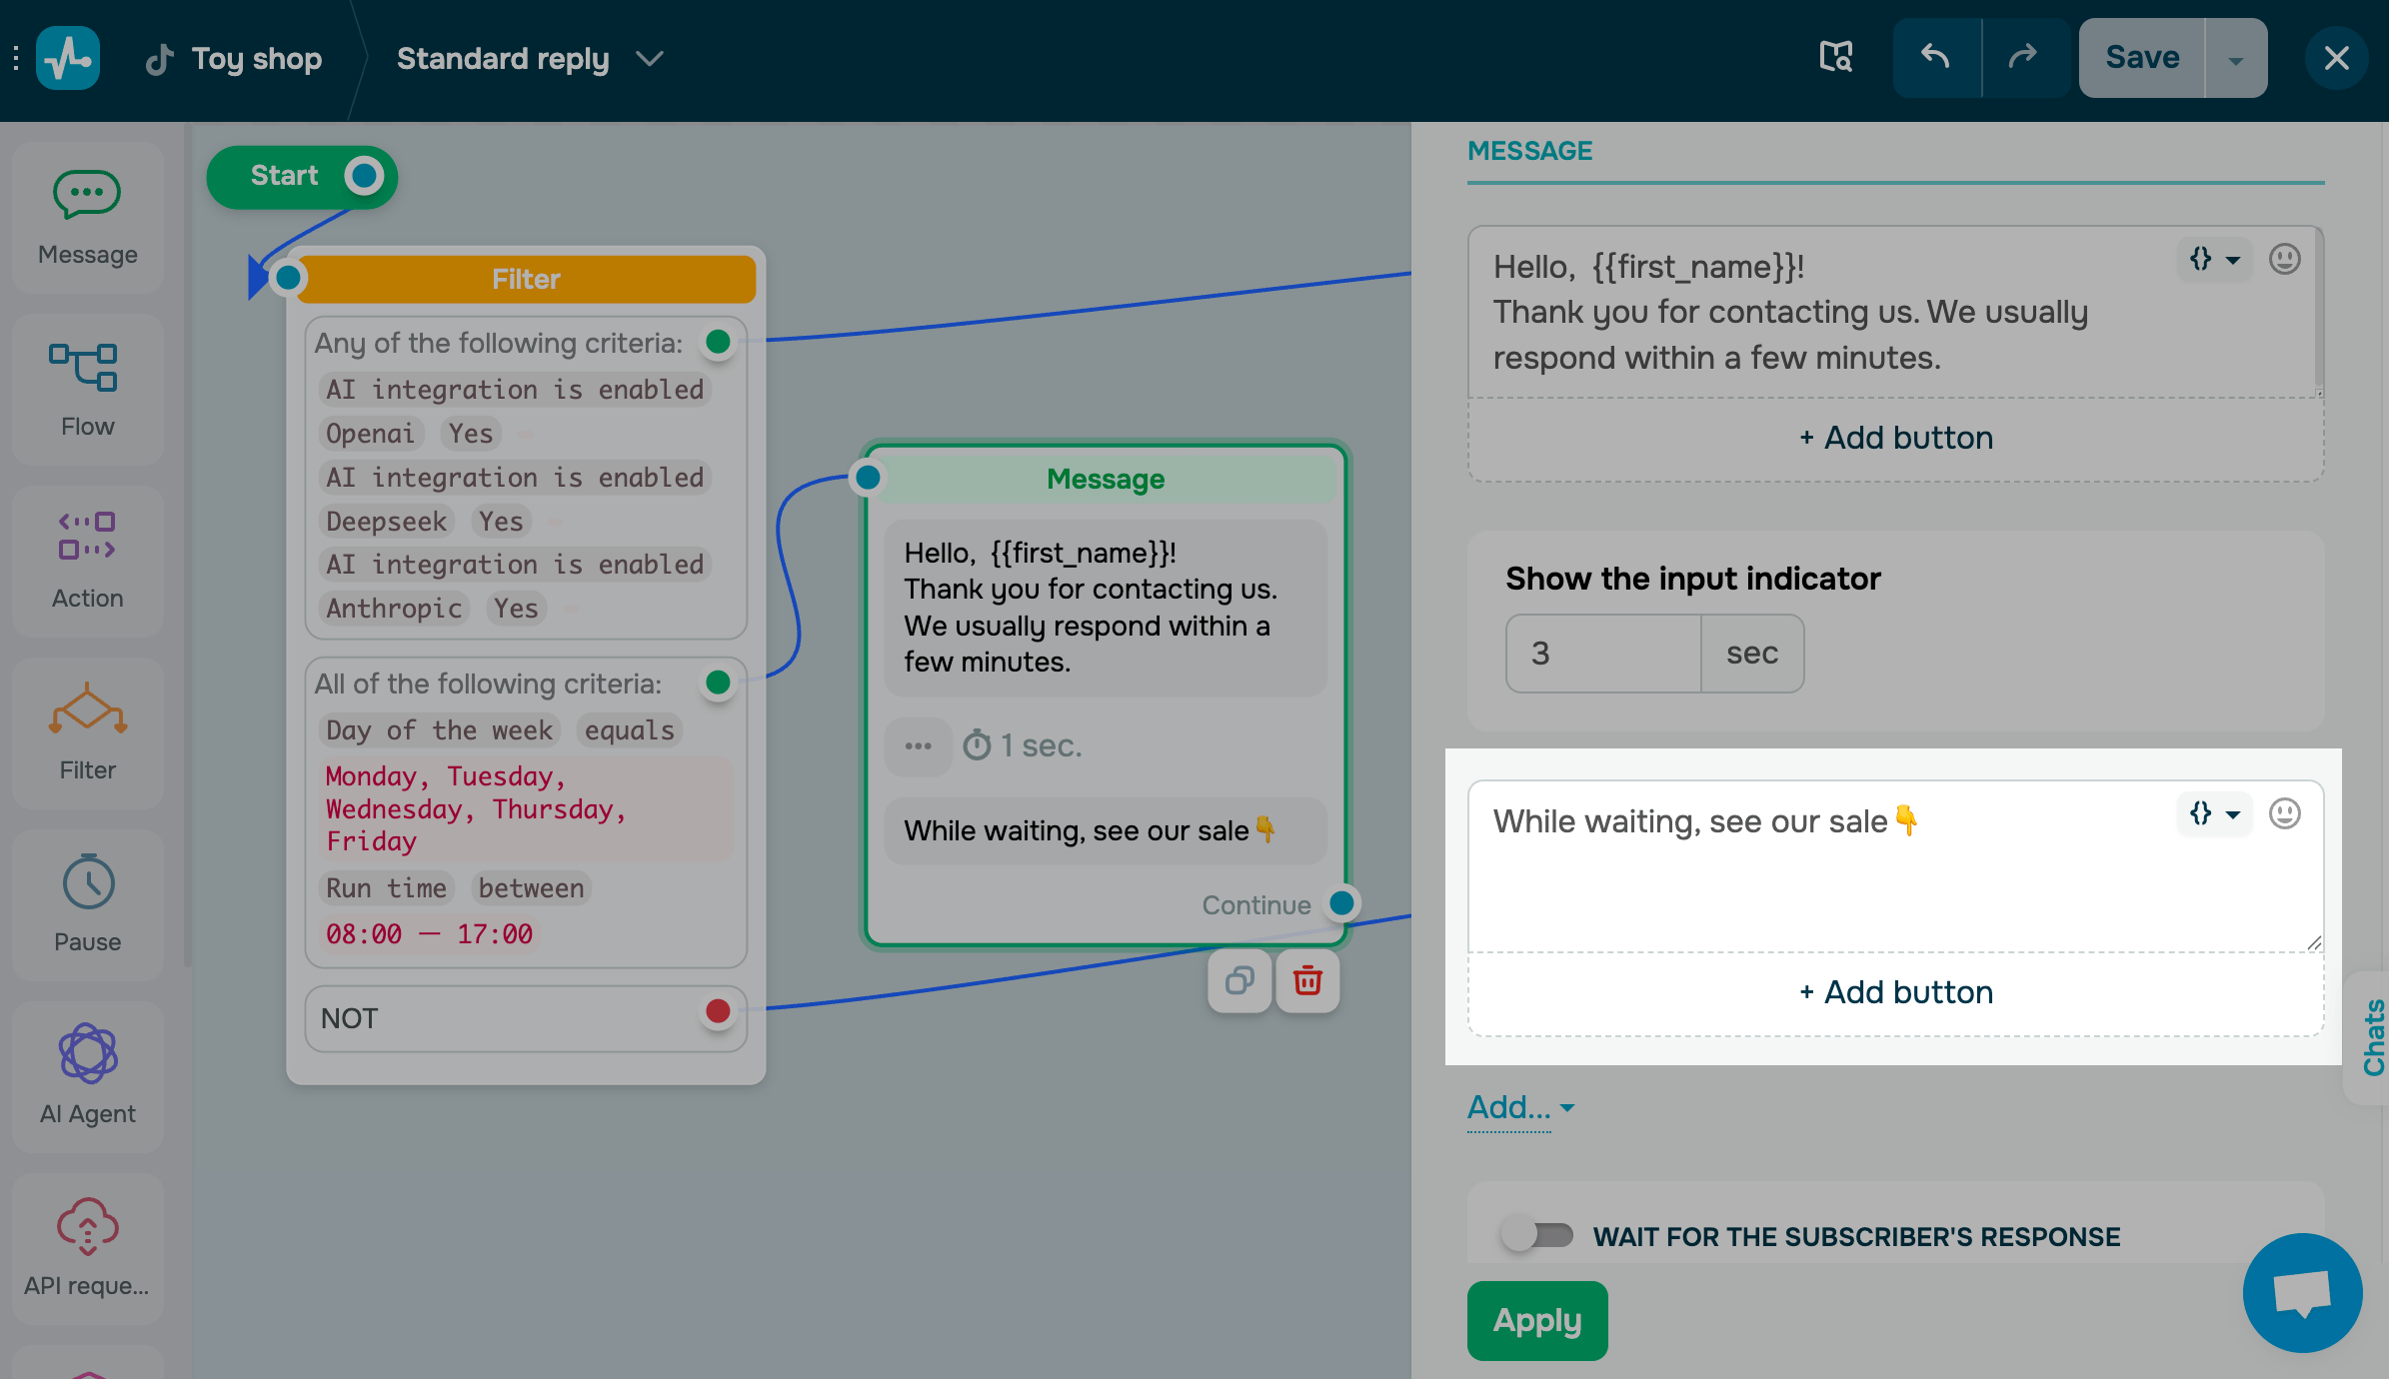Image resolution: width=2389 pixels, height=1379 pixels.
Task: Select the Action element in sidebar
Action: point(88,561)
